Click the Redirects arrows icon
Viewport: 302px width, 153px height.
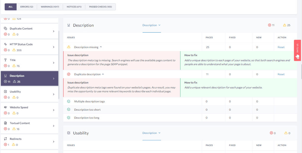click(5, 139)
